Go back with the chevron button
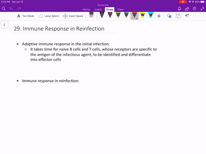206x154 pixels. 4,25
